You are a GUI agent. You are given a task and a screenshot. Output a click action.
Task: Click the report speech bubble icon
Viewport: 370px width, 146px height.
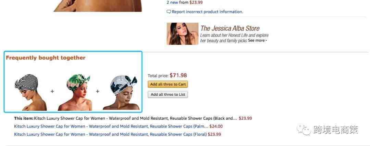tap(169, 12)
